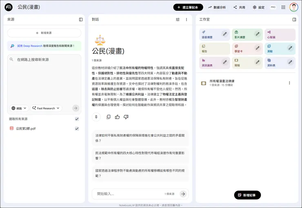Click the 1 個來源 label under title
302x208 pixels.
[x=97, y=60]
